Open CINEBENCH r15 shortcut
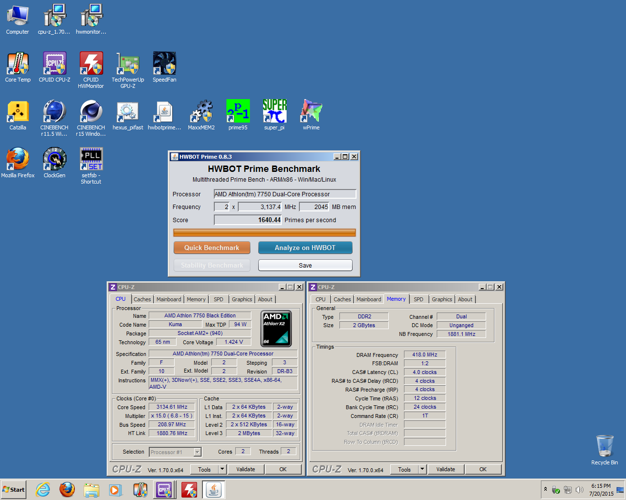 [x=91, y=118]
